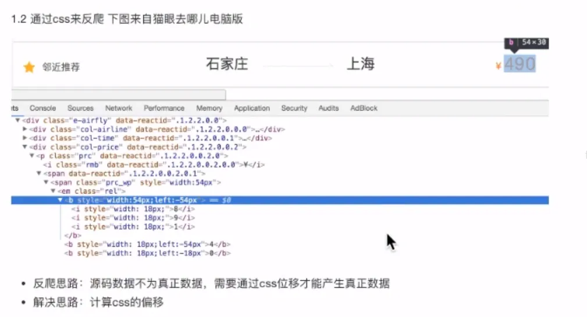Open the AdBlock tab
Viewport: 587px width, 317px height.
364,108
